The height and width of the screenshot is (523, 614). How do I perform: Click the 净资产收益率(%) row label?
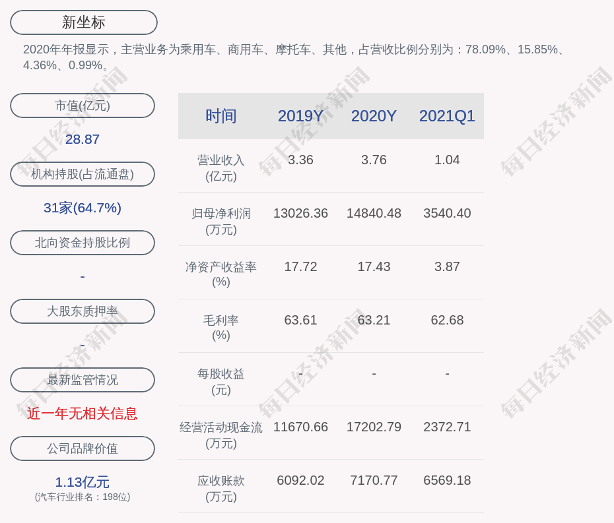[x=221, y=274]
